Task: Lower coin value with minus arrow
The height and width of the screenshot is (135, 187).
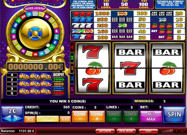Action: pos(7,118)
